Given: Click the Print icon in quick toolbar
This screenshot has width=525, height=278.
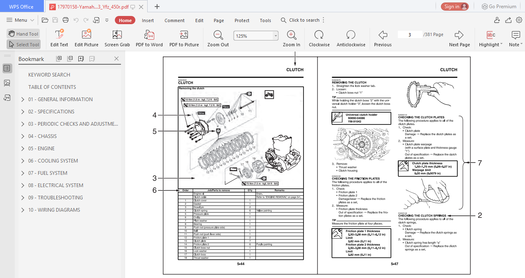Looking at the screenshot, I should [x=66, y=20].
